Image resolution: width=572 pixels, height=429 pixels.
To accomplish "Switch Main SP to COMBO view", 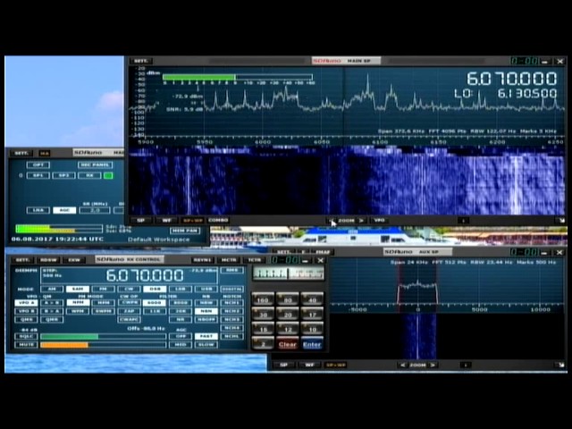I will click(218, 221).
